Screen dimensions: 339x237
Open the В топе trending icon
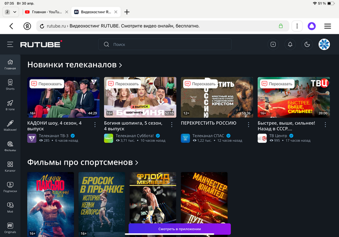10,105
